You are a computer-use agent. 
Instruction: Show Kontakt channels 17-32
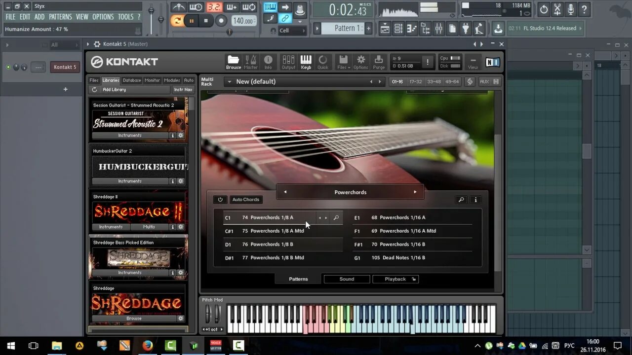(416, 81)
